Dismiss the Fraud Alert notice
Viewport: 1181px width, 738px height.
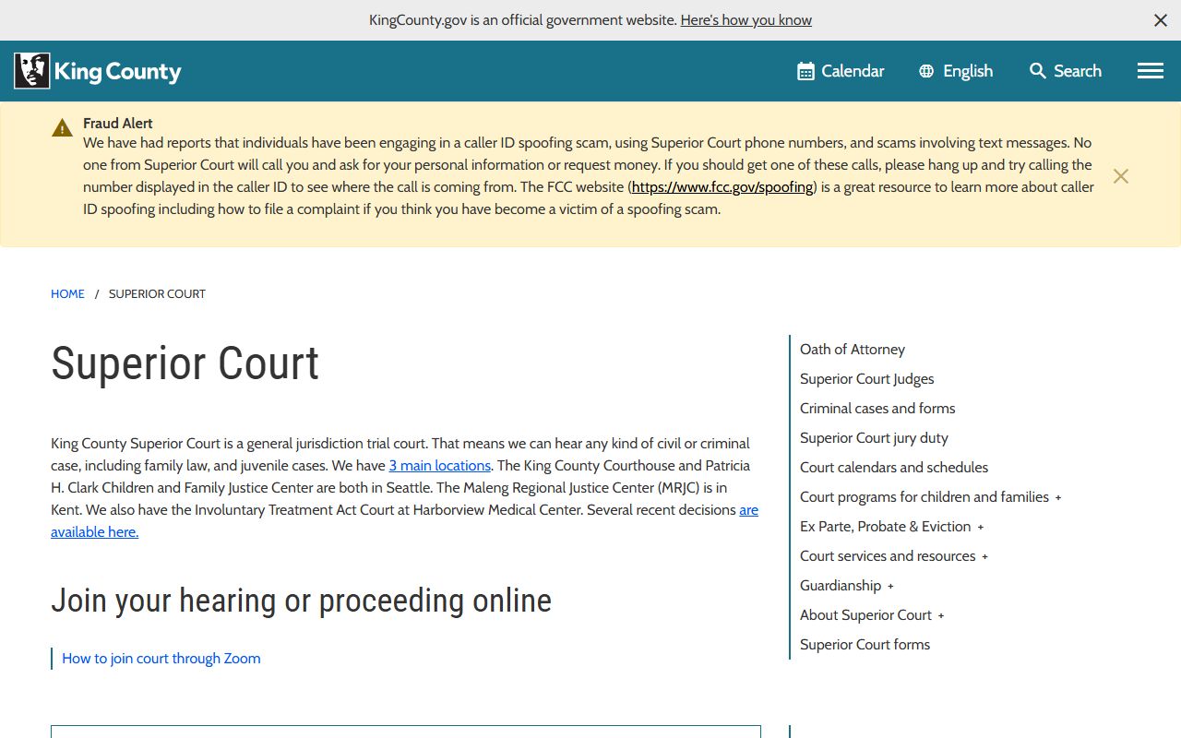pyautogui.click(x=1121, y=176)
